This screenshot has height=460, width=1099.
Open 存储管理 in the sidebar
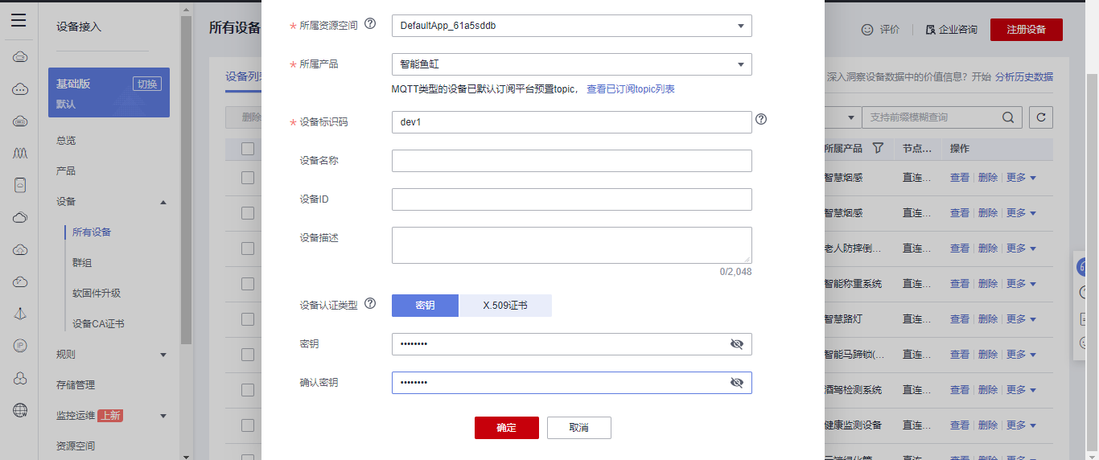76,385
